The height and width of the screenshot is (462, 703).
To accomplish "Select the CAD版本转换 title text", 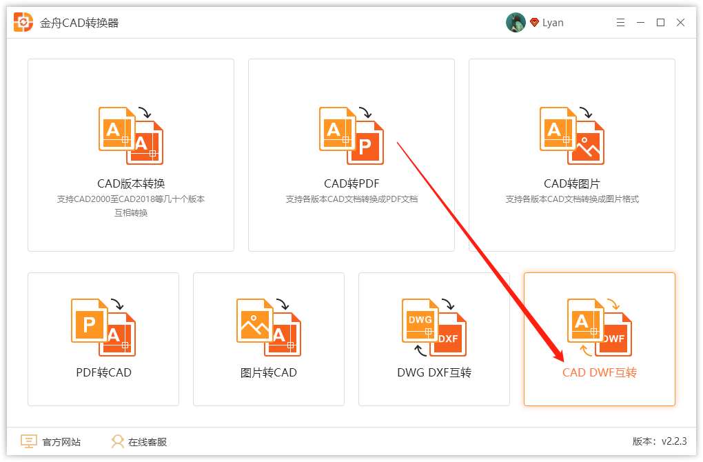I will click(131, 183).
